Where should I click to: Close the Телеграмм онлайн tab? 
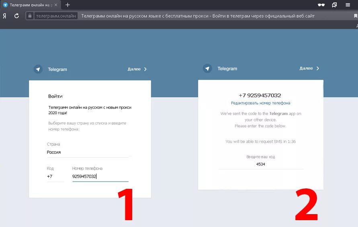click(x=56, y=5)
